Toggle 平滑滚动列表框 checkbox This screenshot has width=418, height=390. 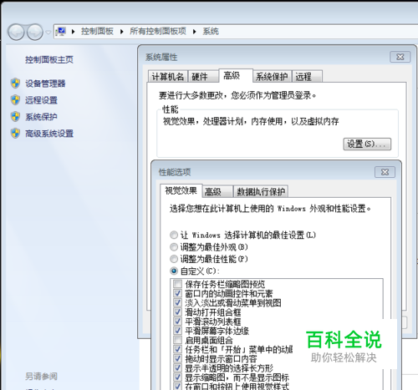tap(177, 322)
